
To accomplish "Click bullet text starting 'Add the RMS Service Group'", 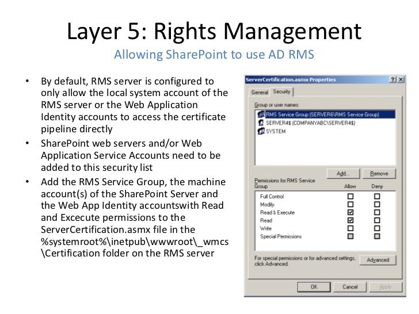I will pos(135,217).
